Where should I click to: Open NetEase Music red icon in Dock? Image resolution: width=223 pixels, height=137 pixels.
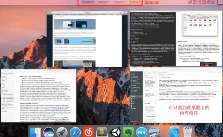click(88, 132)
